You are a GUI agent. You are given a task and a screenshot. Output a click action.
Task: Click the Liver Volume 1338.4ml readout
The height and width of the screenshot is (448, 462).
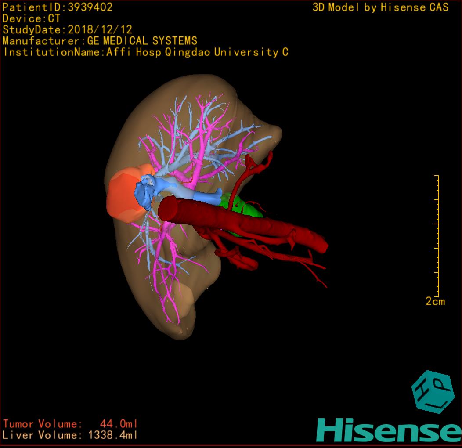click(70, 435)
